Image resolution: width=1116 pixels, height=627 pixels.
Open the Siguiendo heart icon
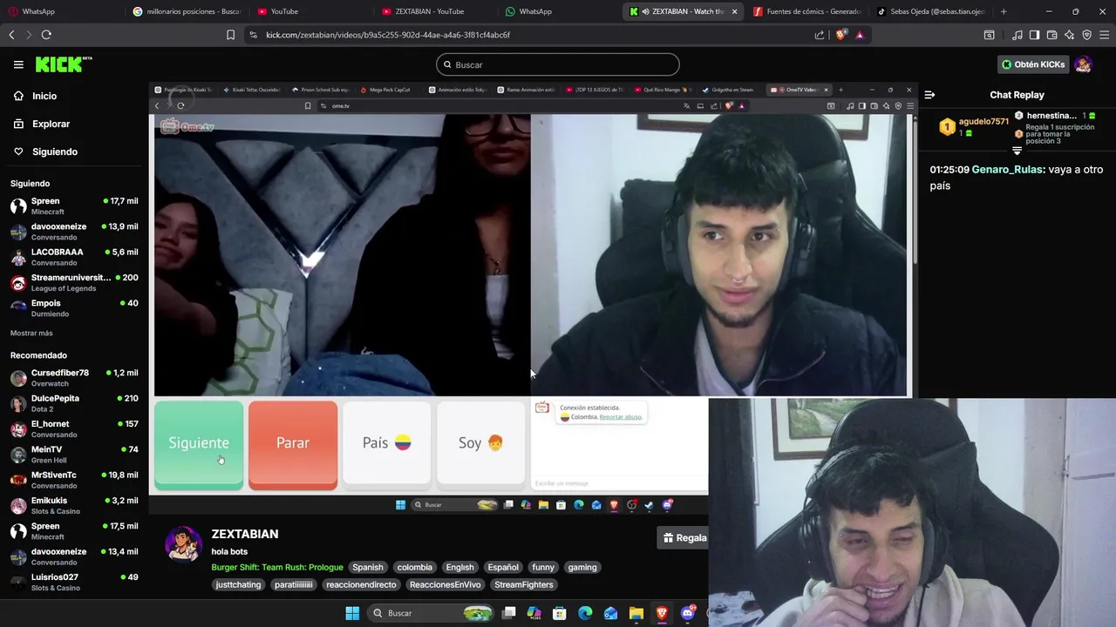tap(18, 152)
